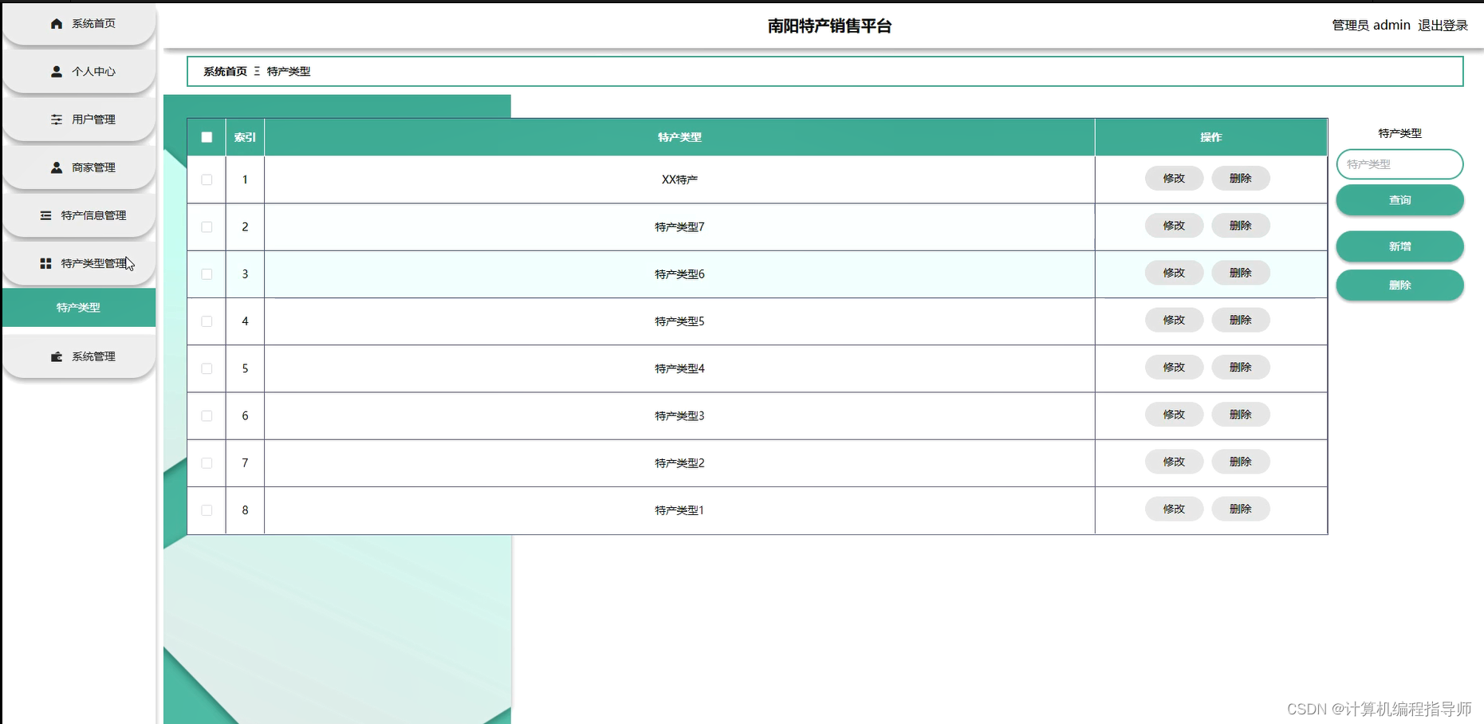Click 删除 for row 特产类型7

(x=1241, y=226)
